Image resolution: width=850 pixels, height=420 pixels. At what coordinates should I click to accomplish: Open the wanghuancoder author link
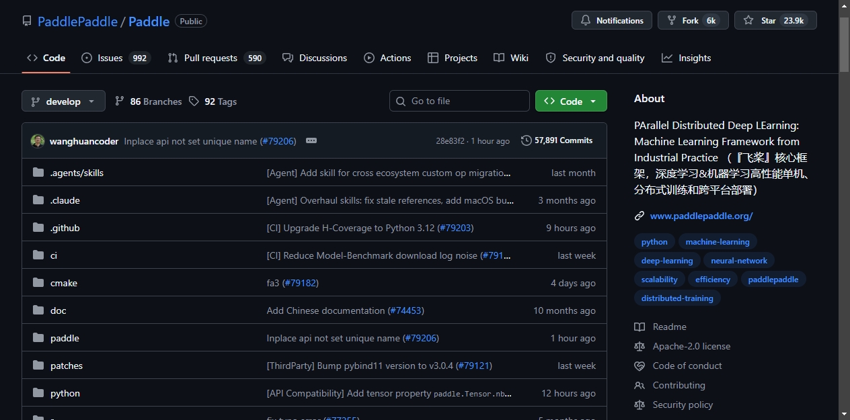[x=84, y=141]
